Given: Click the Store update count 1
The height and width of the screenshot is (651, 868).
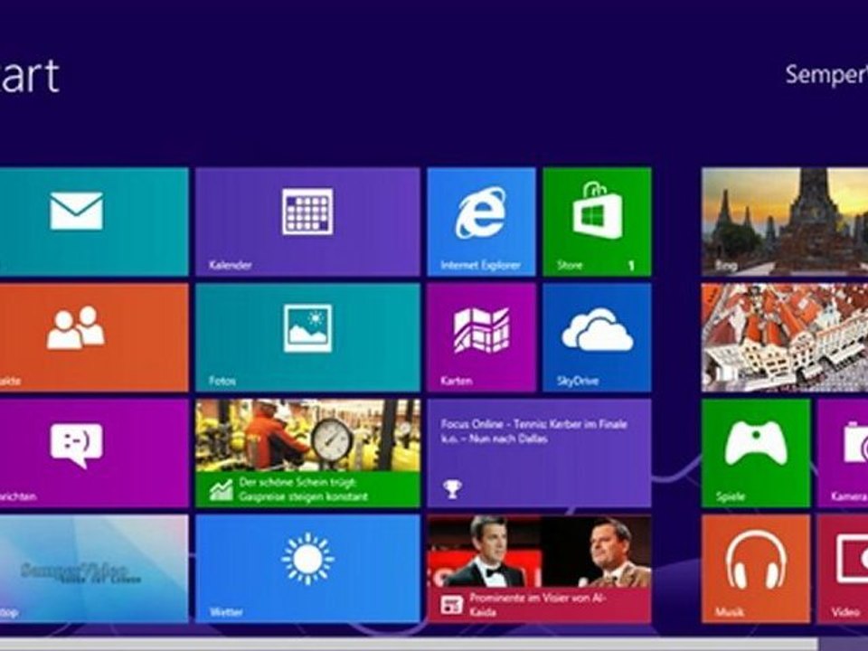Looking at the screenshot, I should [631, 265].
